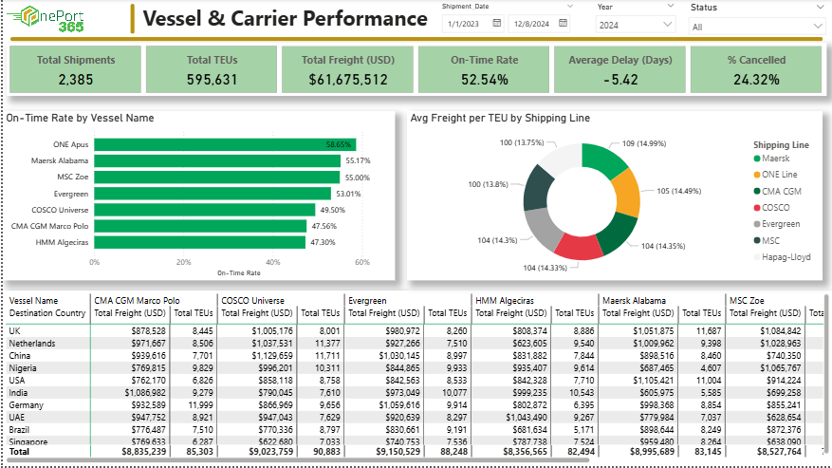Click the CMA CGM Marco Polo bar
Viewport: 832px width, 468px height.
click(x=200, y=226)
